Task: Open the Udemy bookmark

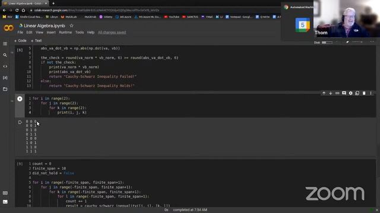Action: click(106, 17)
